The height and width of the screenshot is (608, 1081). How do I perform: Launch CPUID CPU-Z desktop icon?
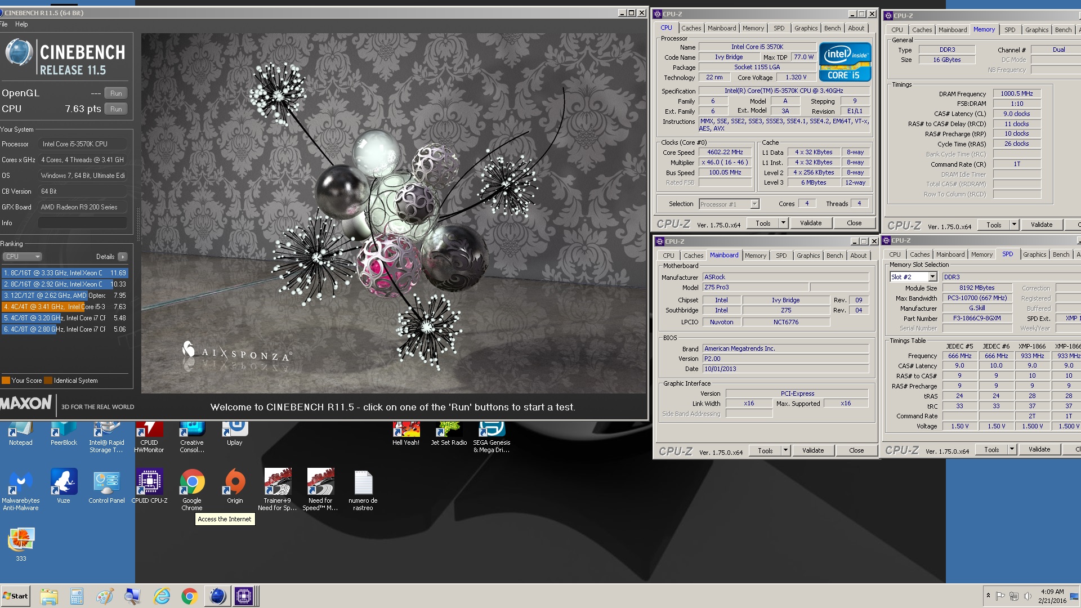click(149, 486)
